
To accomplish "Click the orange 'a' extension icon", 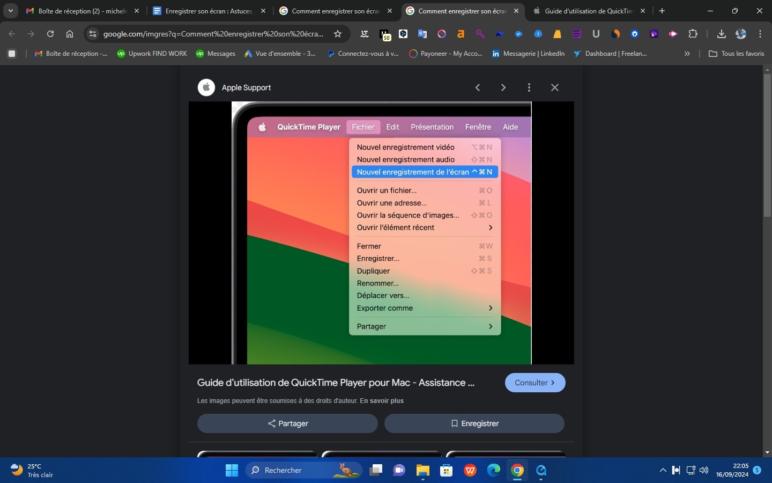I will click(461, 34).
